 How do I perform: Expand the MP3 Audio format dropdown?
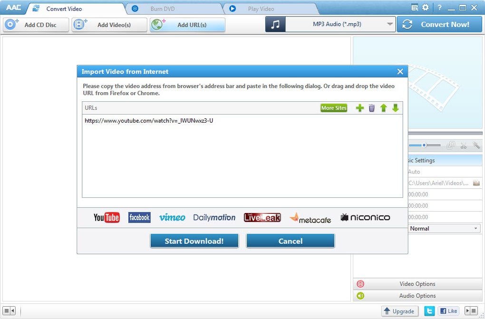coord(390,24)
